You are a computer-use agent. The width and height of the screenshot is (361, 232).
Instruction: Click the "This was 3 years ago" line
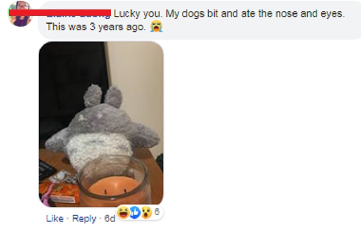[96, 27]
